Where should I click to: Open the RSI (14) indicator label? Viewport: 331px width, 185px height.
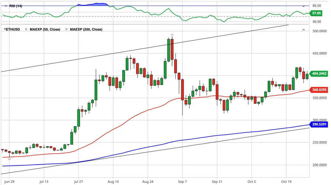pos(16,6)
